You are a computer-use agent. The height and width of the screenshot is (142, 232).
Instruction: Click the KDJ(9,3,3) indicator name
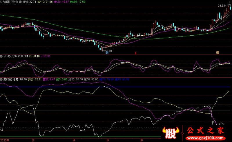(10, 56)
